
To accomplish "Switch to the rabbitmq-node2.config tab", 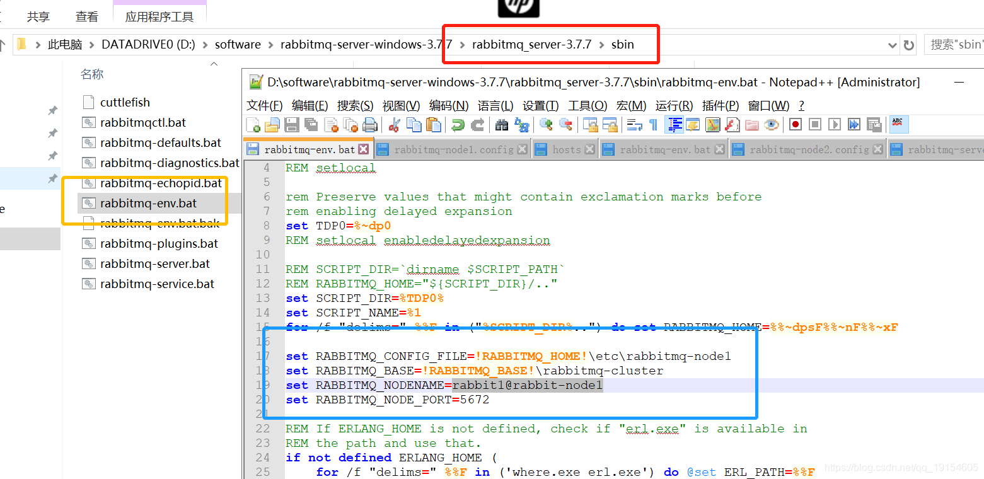I will coord(808,149).
